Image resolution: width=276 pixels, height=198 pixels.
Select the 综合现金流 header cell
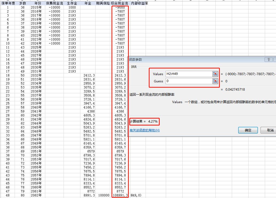[119, 3]
